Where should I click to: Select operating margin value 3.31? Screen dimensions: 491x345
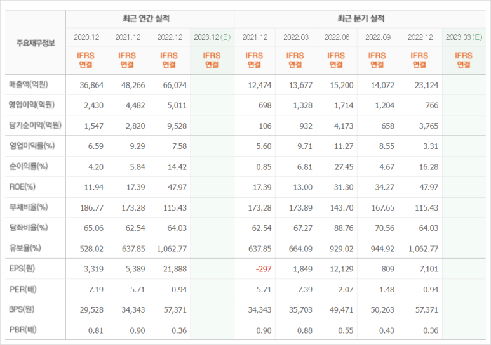pos(431,146)
